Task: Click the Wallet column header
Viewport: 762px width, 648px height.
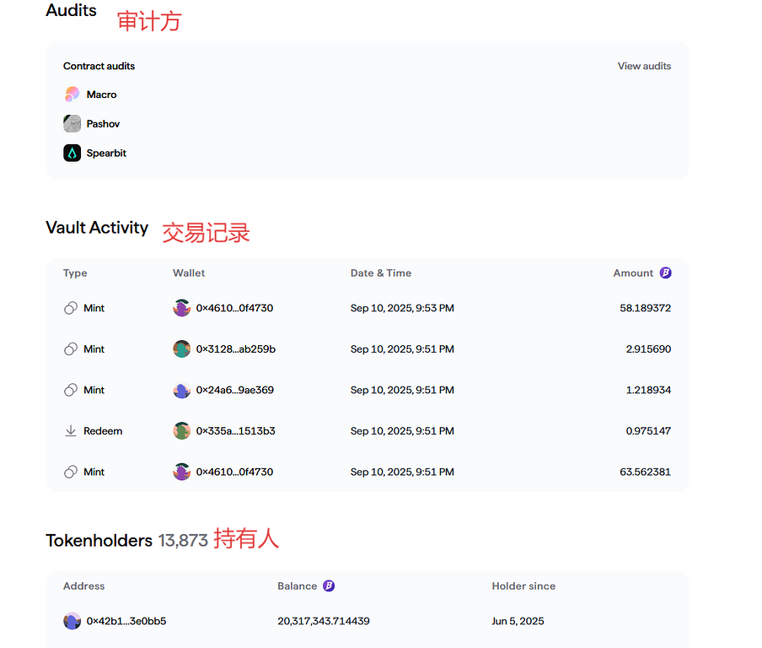Action: (x=189, y=273)
